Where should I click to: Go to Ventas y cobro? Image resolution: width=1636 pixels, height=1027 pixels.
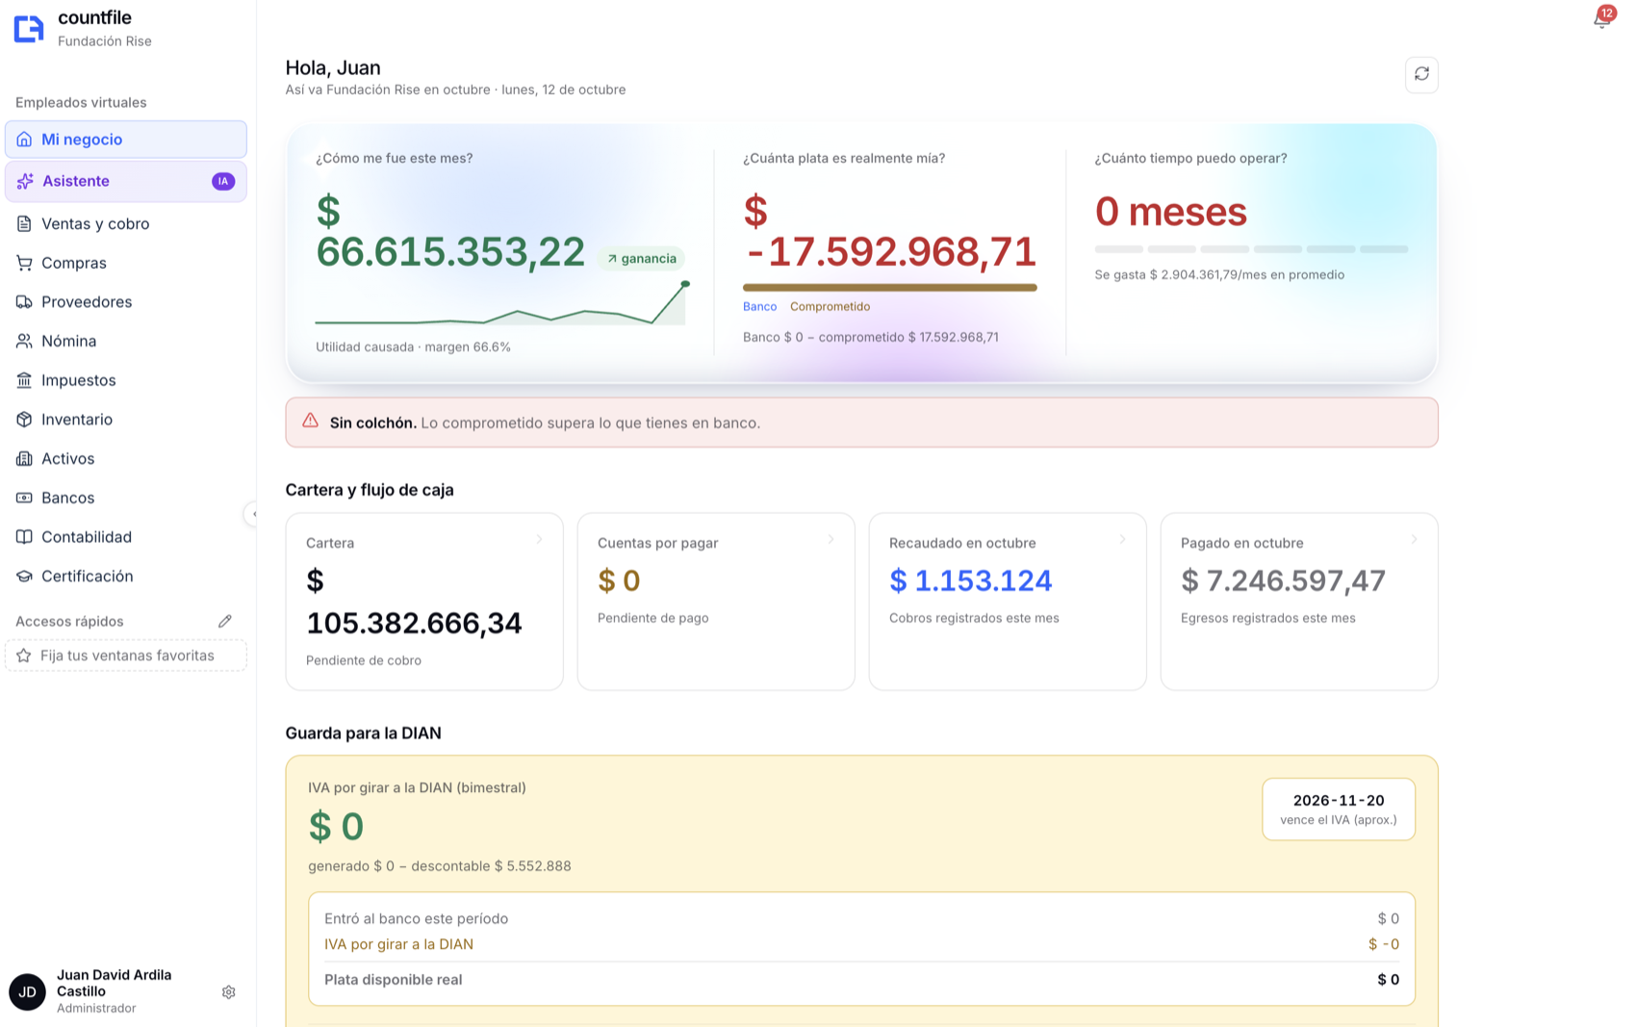click(x=126, y=223)
